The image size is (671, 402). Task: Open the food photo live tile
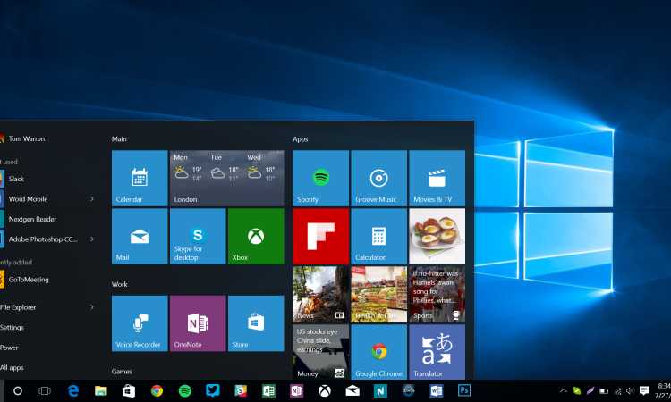coord(437,236)
